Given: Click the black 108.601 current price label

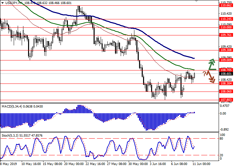Looking at the screenshot, I should (x=226, y=73).
